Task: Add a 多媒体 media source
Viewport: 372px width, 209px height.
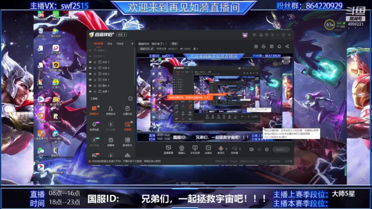Action: click(208, 150)
